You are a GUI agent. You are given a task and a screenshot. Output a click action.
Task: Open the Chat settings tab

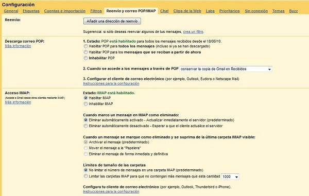coord(164,11)
